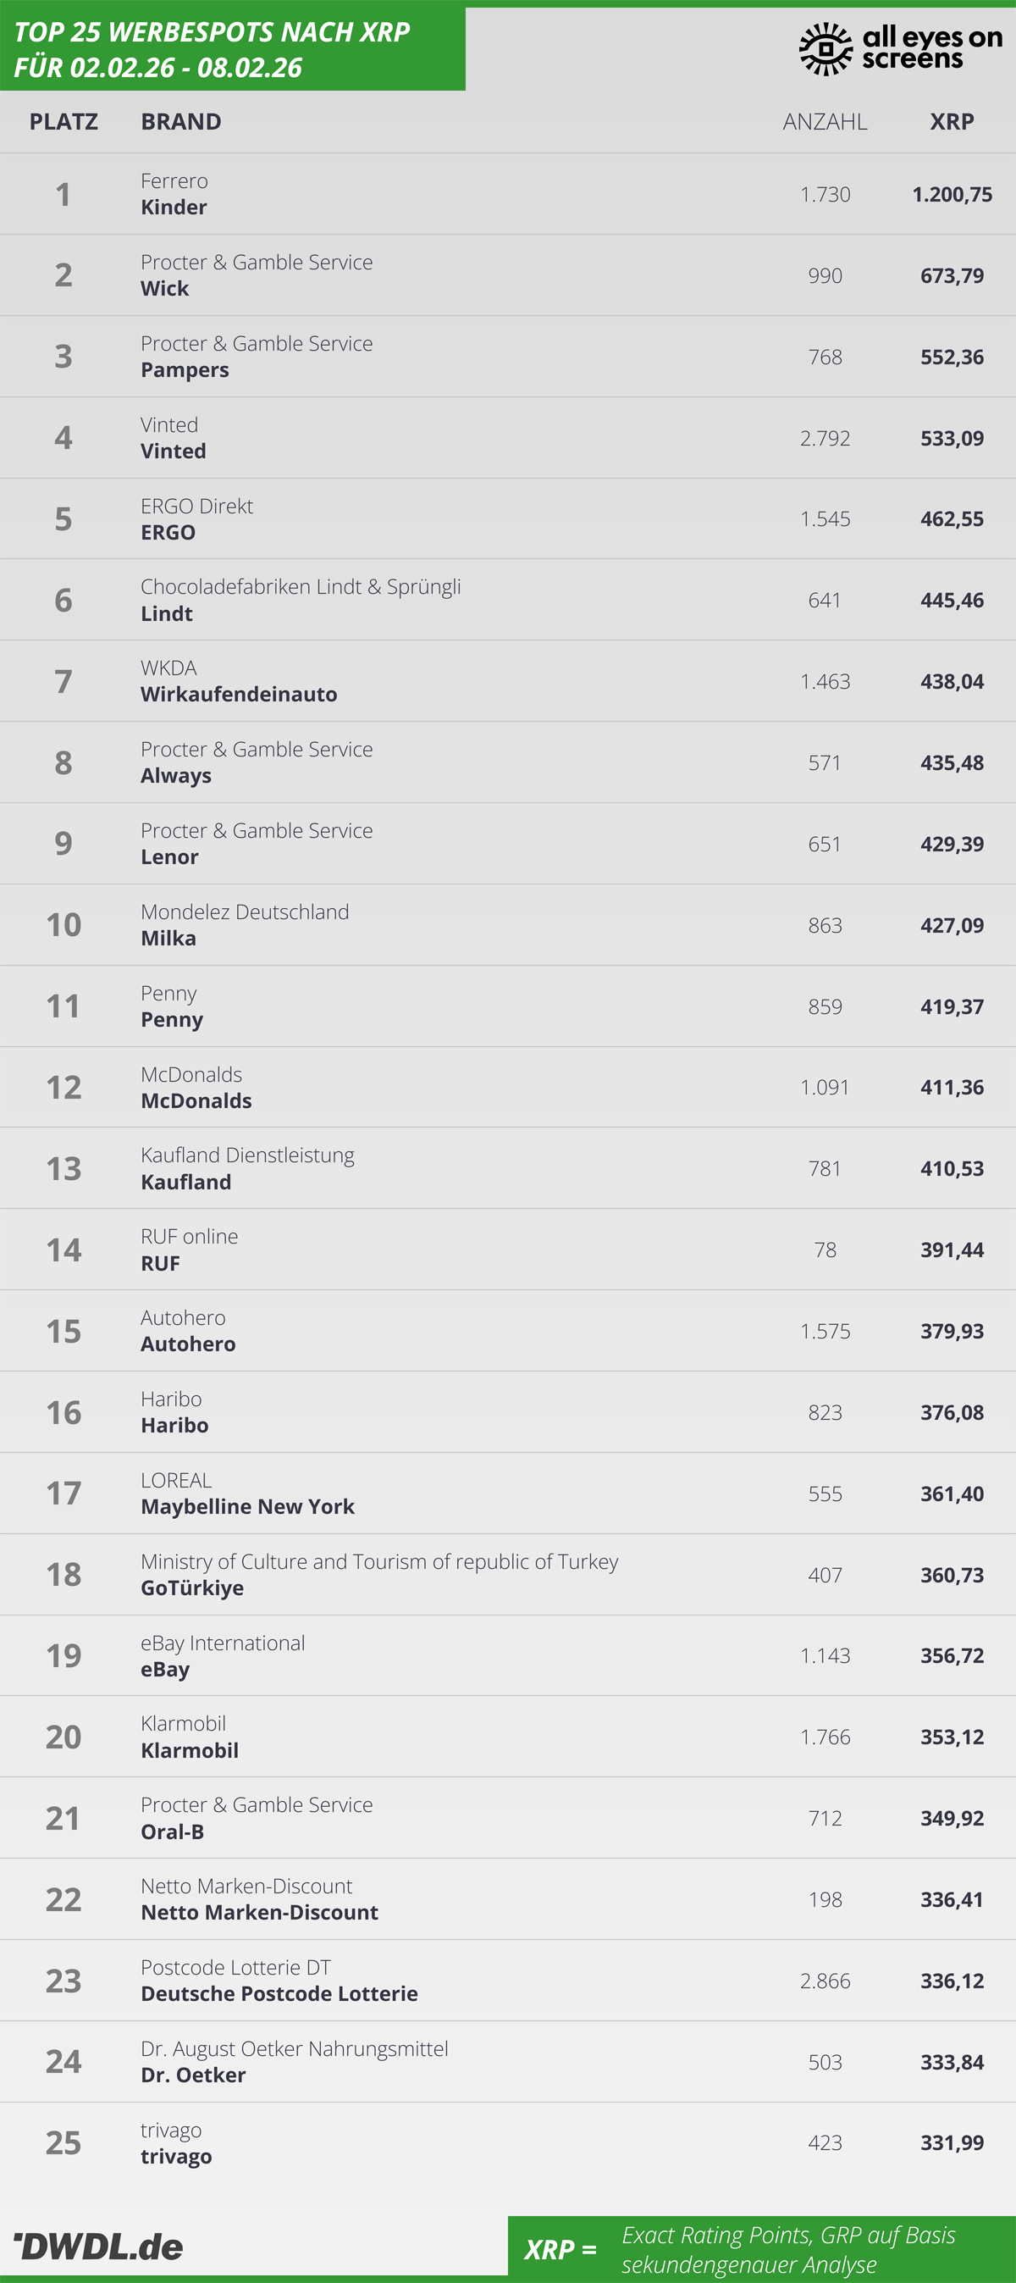The width and height of the screenshot is (1016, 2283).
Task: Click the Deutsche Postcode Lotterie name
Action: [x=279, y=1994]
